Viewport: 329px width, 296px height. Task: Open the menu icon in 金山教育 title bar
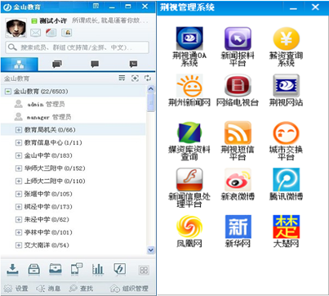pos(96,6)
